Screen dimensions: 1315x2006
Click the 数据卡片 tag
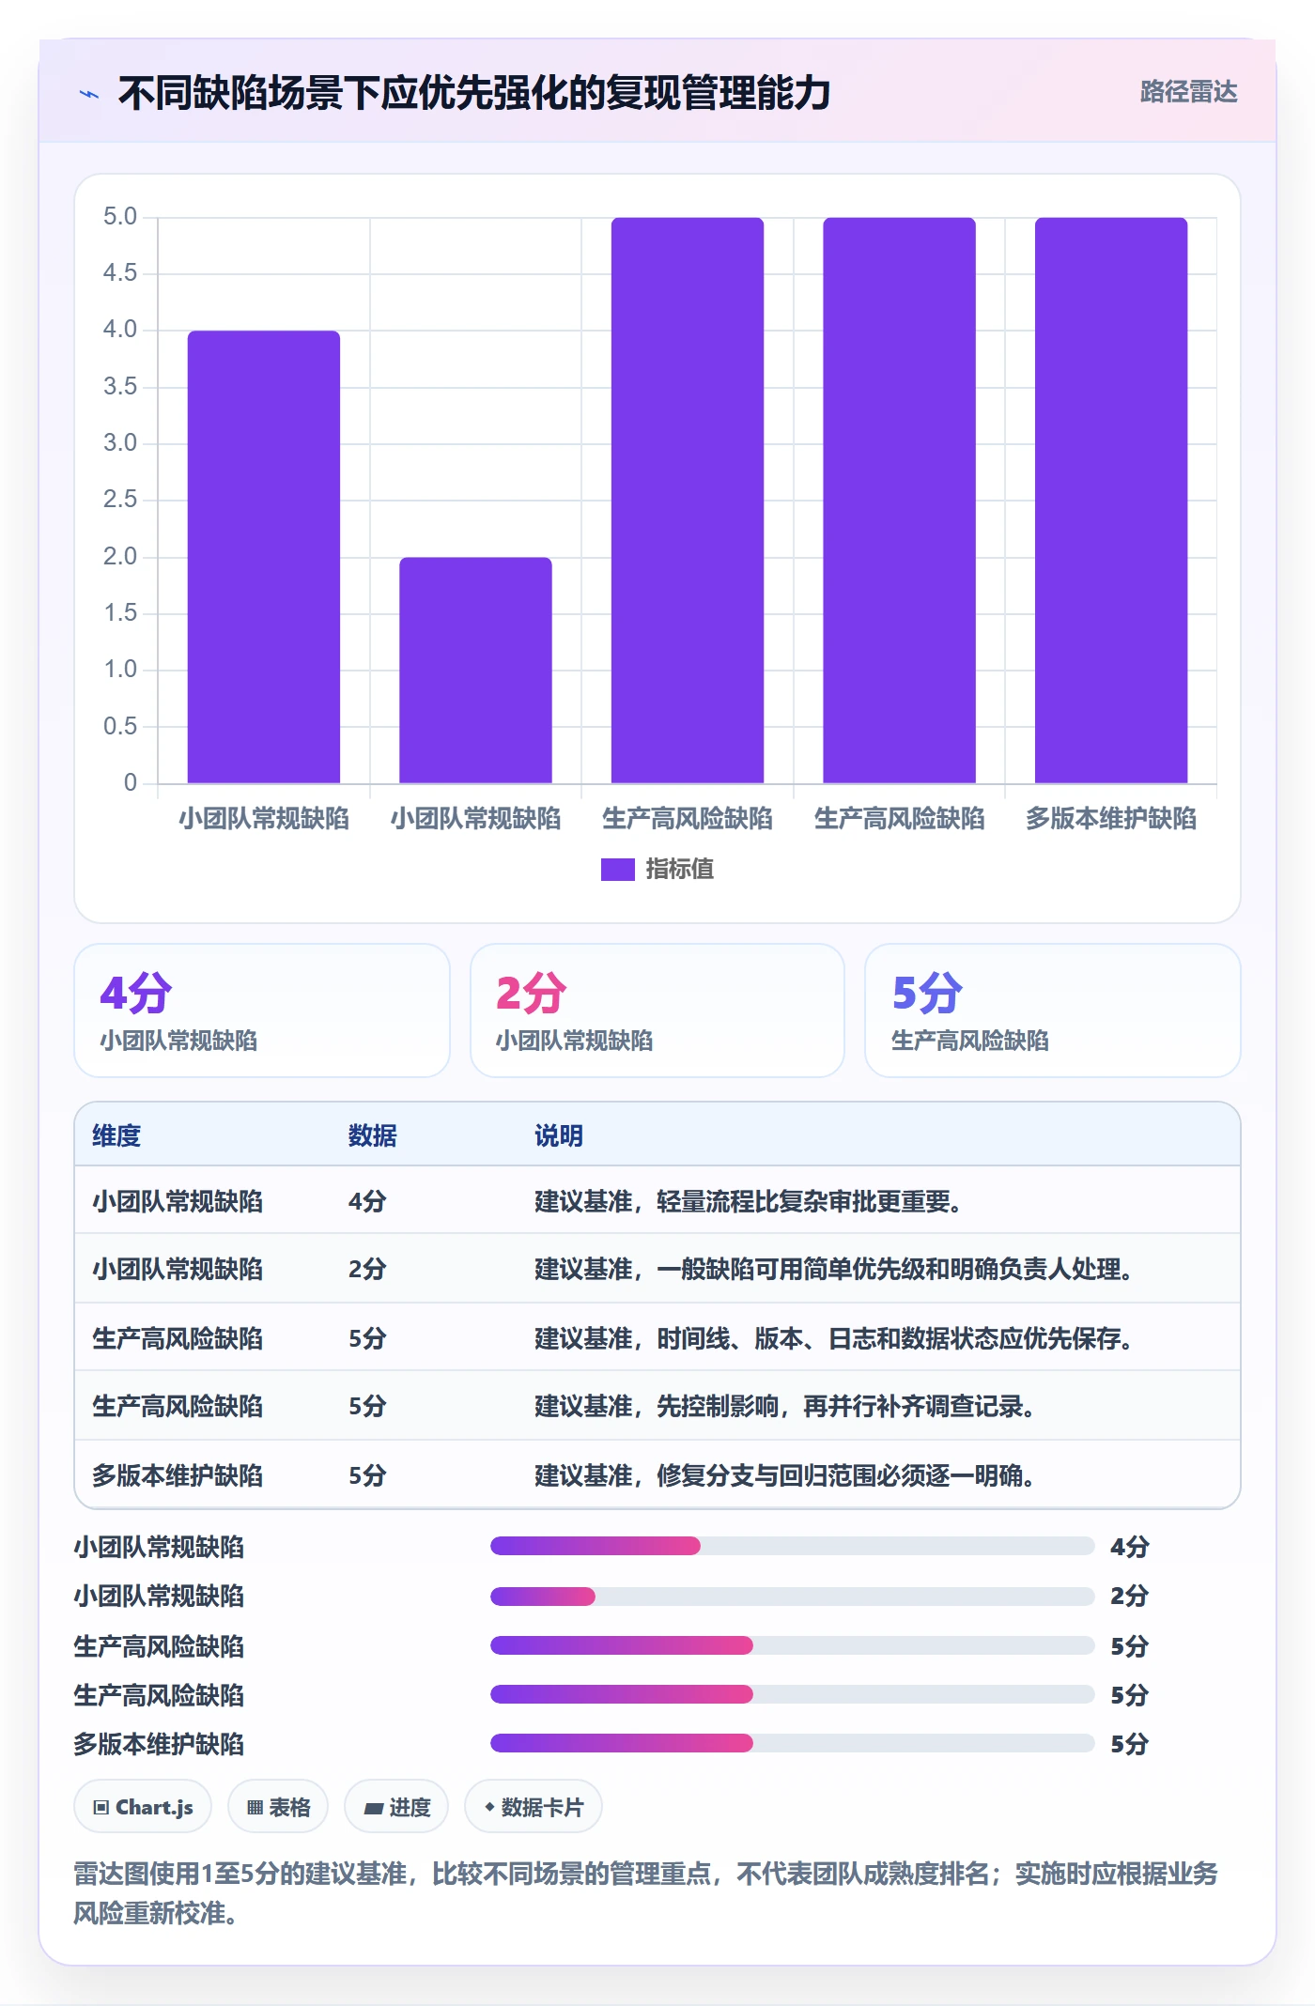point(534,1806)
